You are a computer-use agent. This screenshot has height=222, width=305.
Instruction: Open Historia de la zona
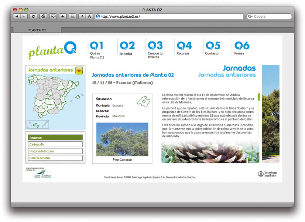pyautogui.click(x=55, y=151)
